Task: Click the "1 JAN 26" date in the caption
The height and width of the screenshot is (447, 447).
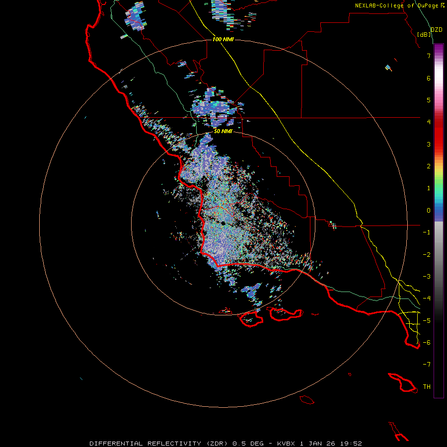Action: pyautogui.click(x=317, y=444)
